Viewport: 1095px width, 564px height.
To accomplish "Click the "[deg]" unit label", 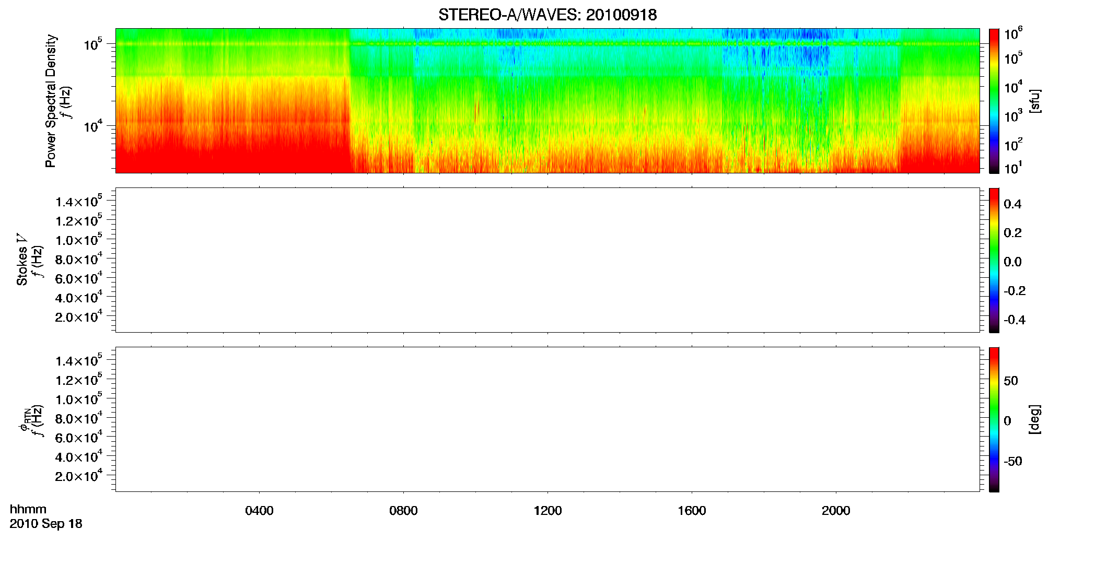I will pos(1034,419).
